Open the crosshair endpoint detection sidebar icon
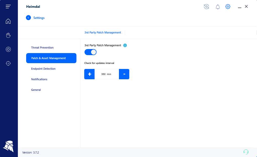This screenshot has width=257, height=157. point(8,63)
